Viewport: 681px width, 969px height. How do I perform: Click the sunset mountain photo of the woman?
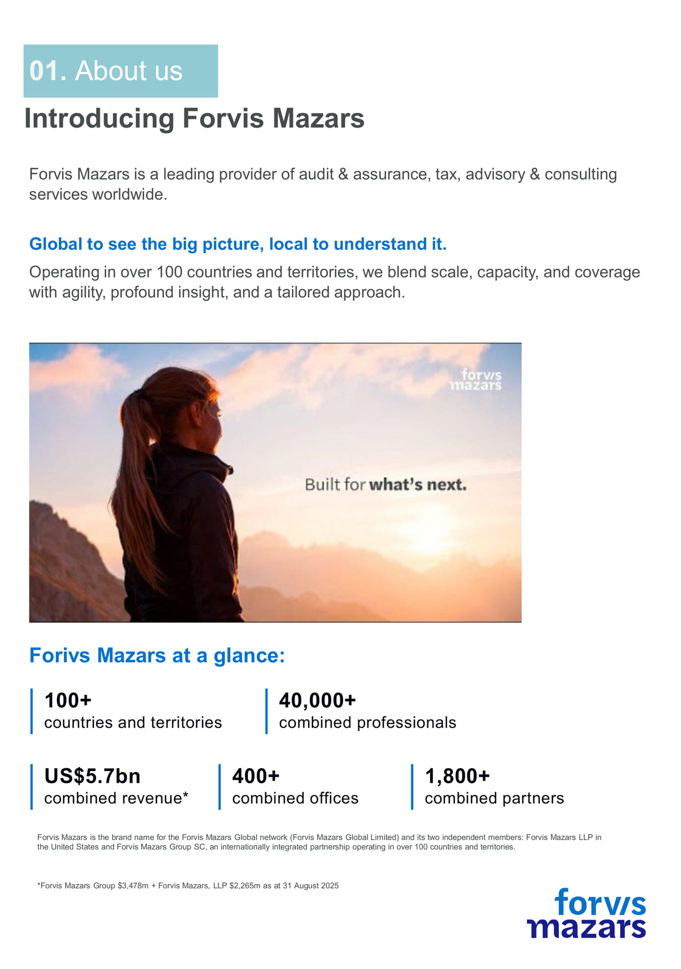275,482
